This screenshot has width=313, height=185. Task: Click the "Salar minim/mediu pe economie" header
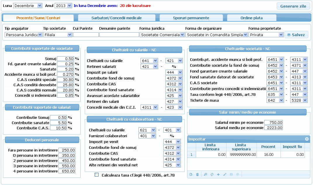click(248, 112)
